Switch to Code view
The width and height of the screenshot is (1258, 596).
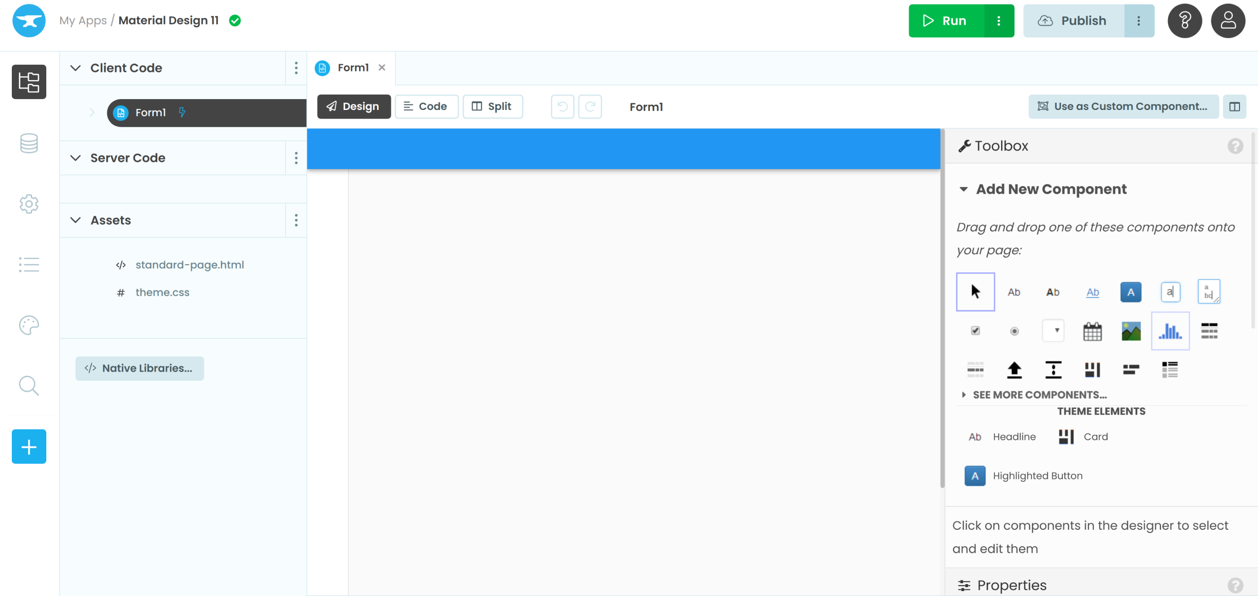click(426, 106)
